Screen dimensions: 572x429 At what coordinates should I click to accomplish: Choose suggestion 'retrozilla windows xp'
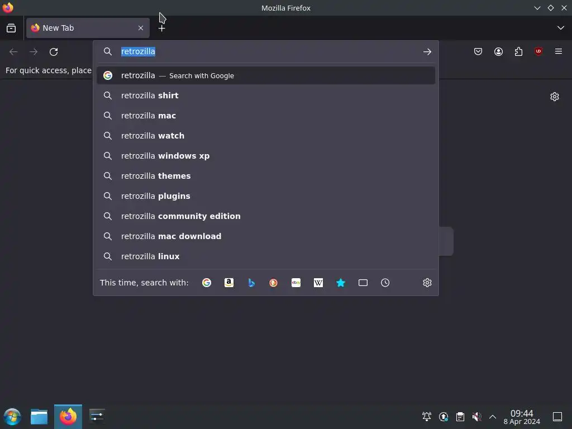click(x=265, y=156)
